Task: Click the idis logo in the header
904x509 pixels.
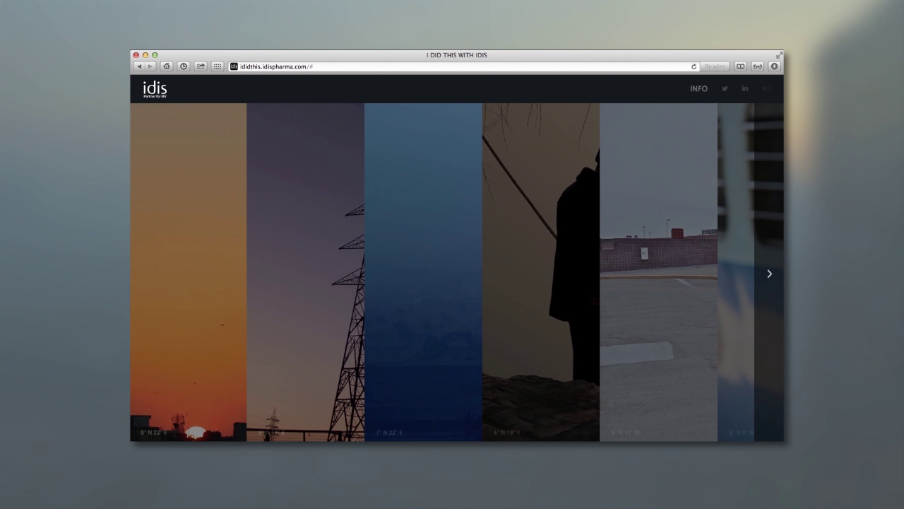Action: (155, 89)
